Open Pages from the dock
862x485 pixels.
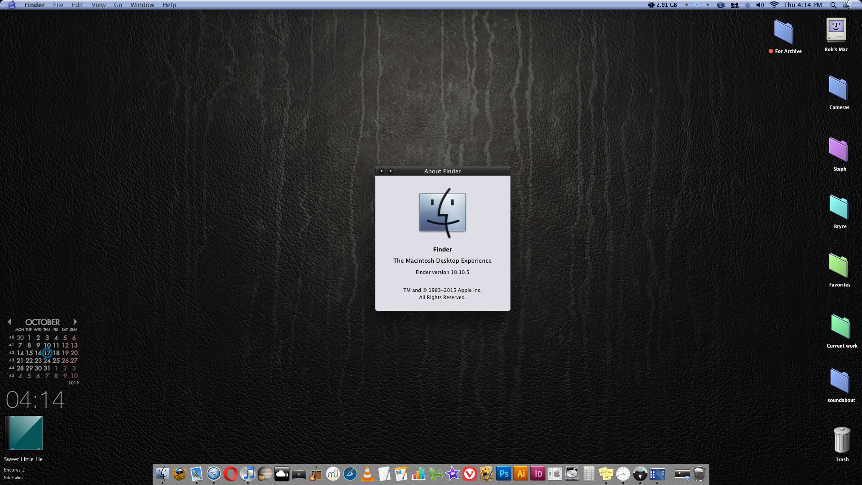(401, 474)
